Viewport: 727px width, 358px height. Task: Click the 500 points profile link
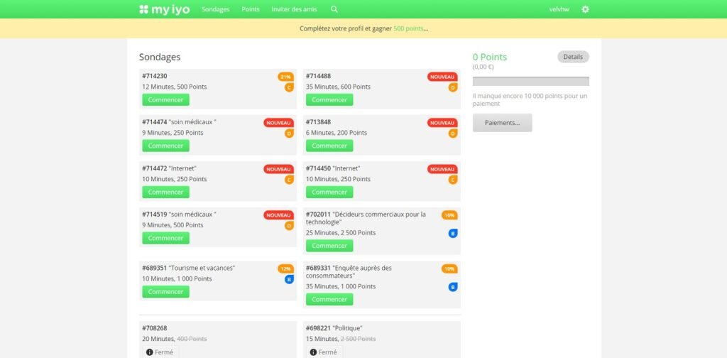coord(409,28)
